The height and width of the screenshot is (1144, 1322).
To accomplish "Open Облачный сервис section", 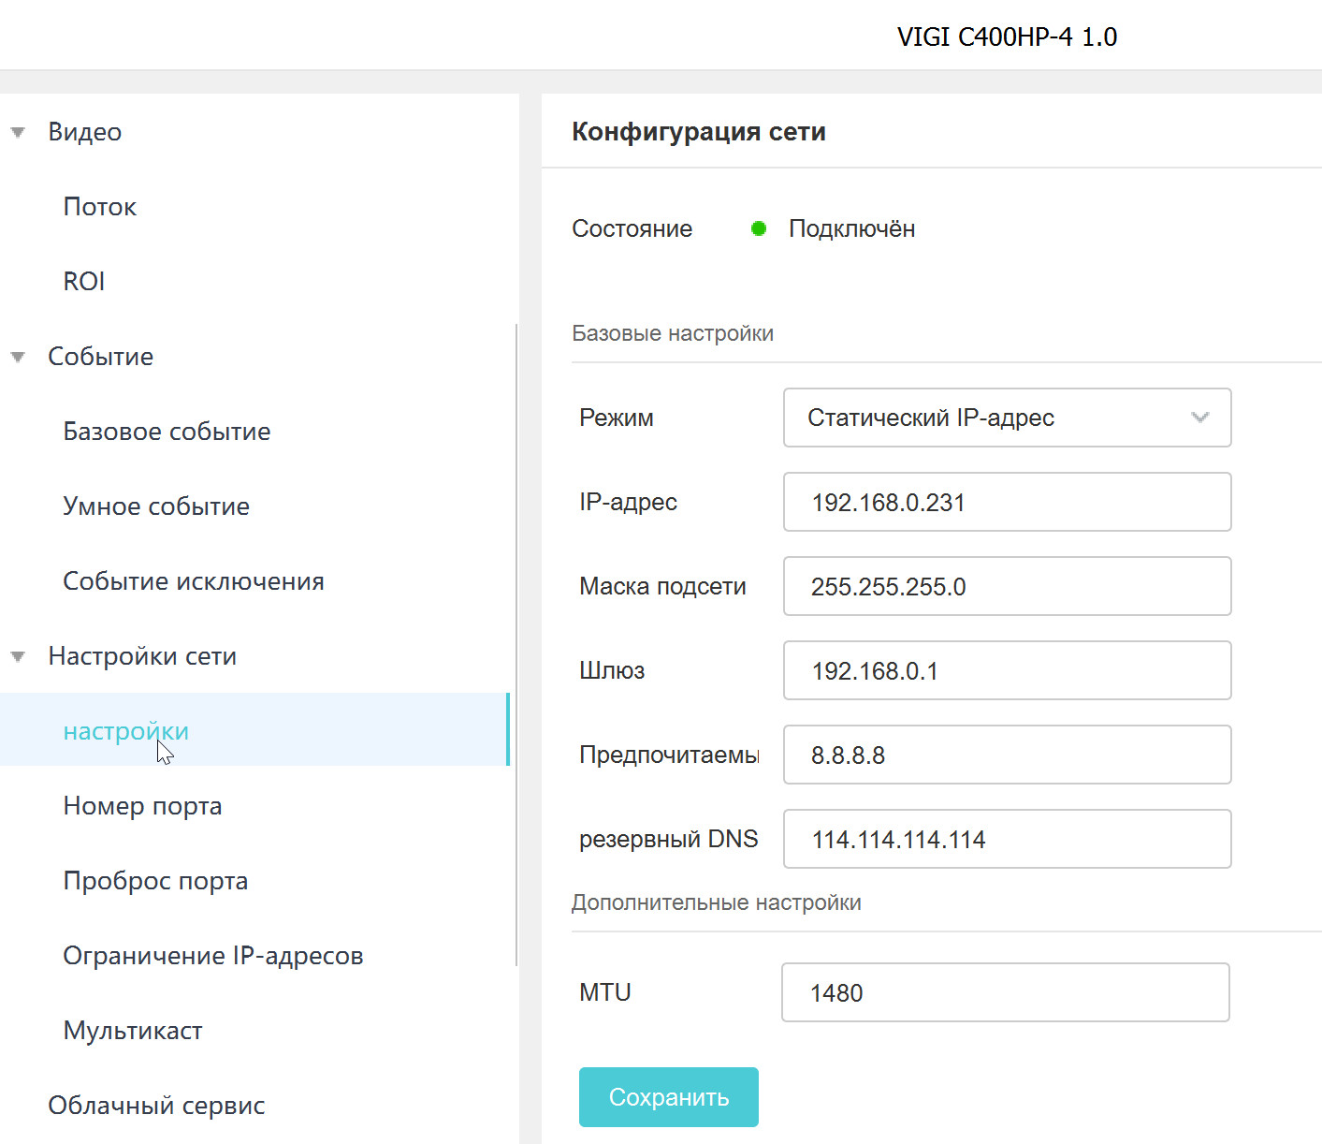I will 156,1106.
